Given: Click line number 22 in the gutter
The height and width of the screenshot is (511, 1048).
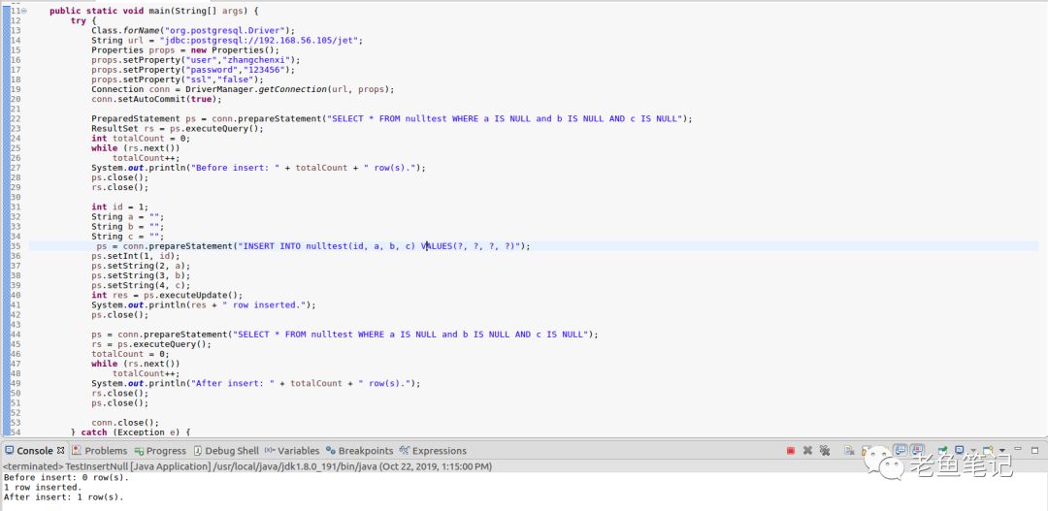Looking at the screenshot, I should pyautogui.click(x=16, y=119).
